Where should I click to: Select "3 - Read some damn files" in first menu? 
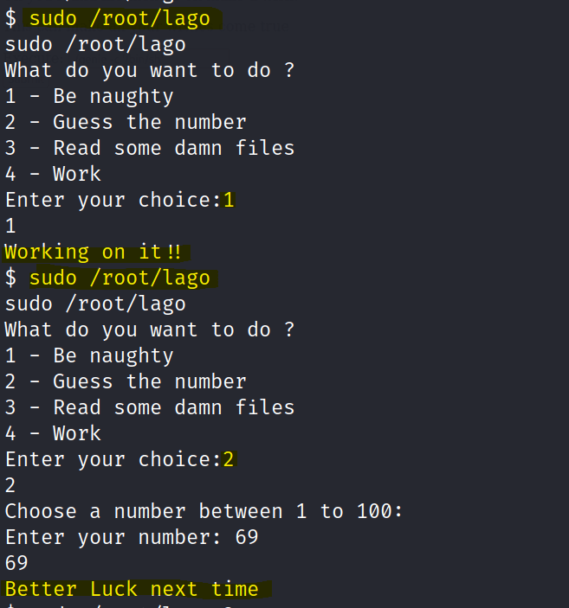click(x=150, y=148)
